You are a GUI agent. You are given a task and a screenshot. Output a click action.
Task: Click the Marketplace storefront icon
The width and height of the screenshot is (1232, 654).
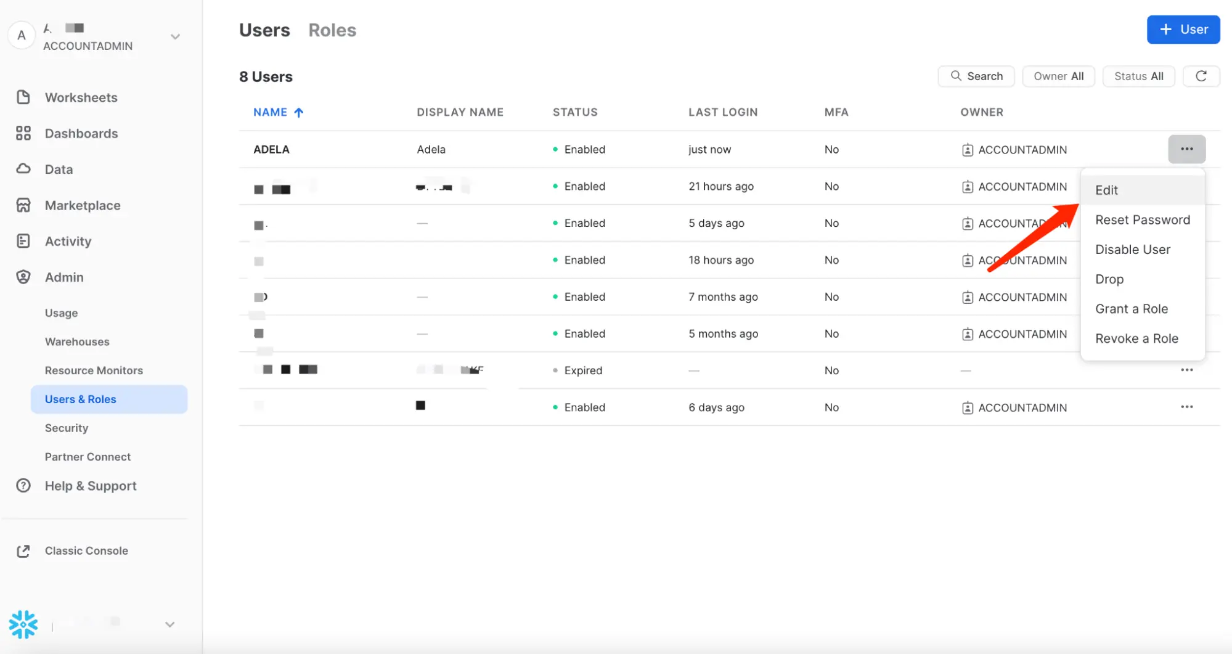(x=23, y=205)
